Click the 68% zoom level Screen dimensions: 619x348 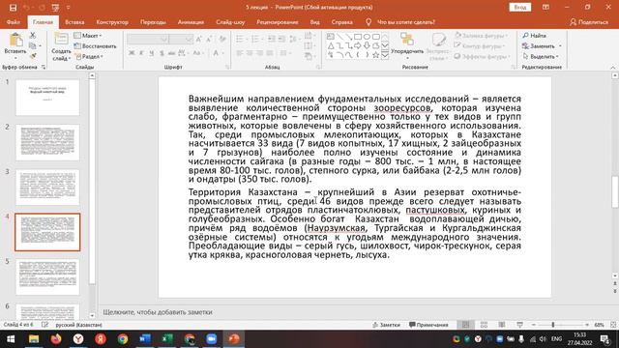[600, 325]
